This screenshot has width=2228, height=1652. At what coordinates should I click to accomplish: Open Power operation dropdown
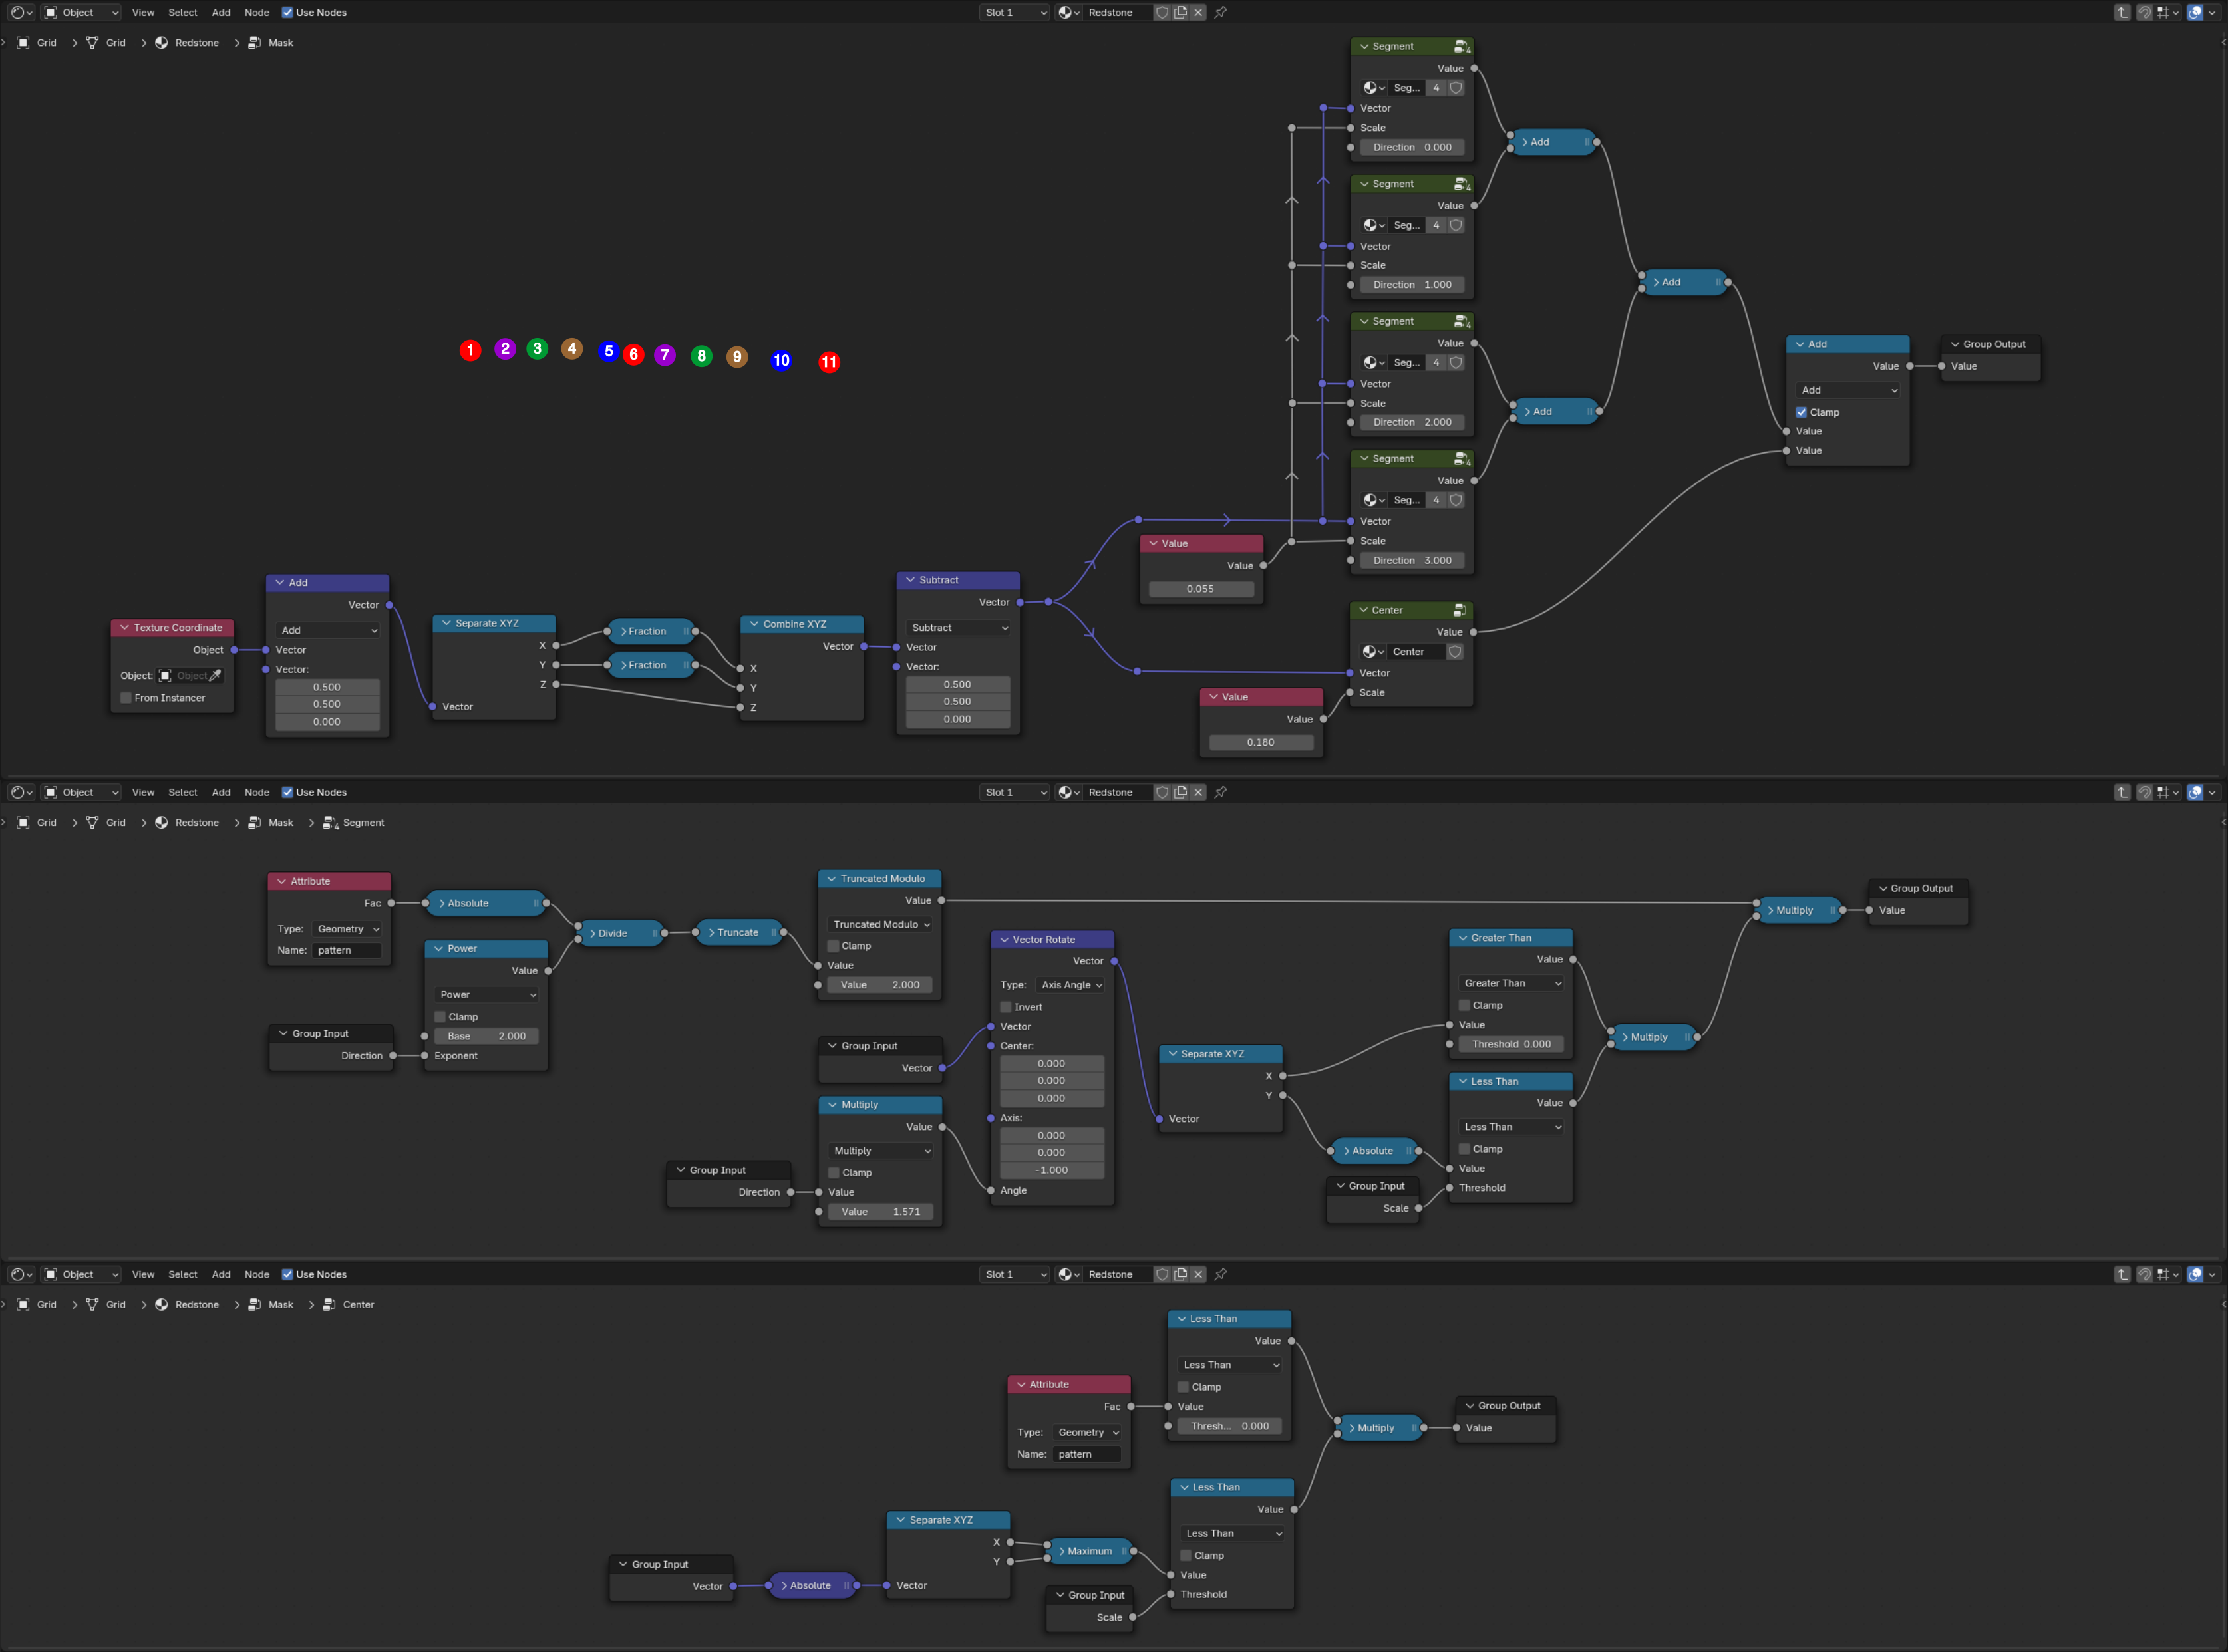[487, 995]
